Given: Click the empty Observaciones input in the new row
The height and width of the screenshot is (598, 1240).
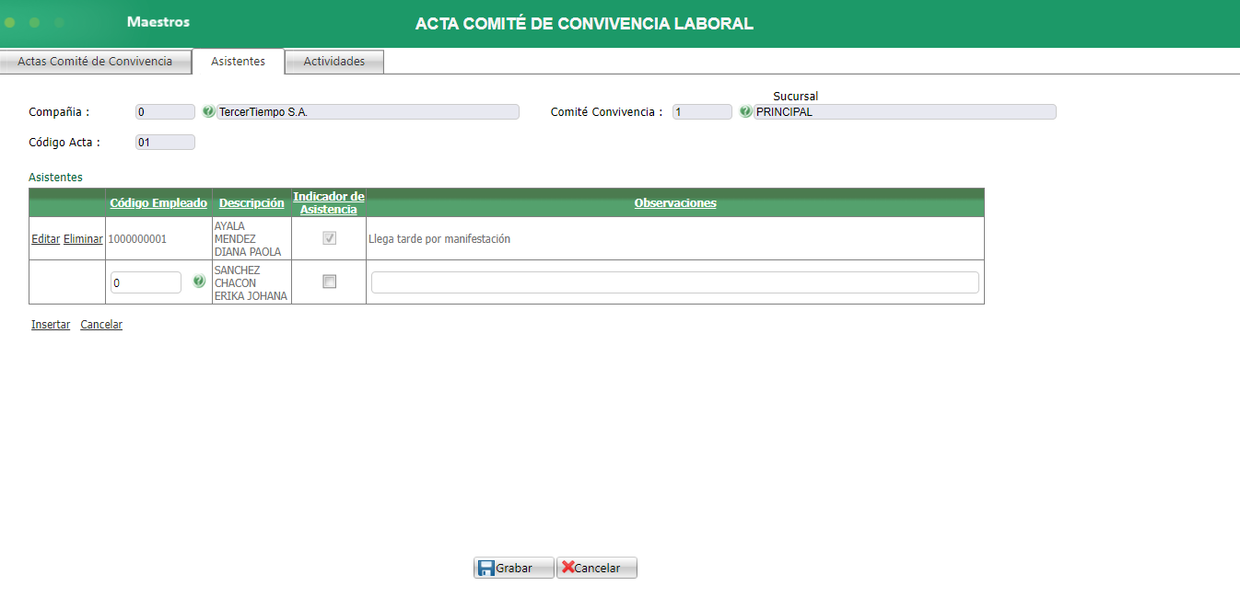Looking at the screenshot, I should (x=674, y=282).
